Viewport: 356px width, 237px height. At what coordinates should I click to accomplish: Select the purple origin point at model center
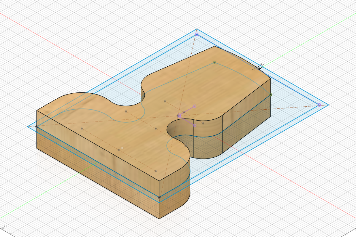pos(179,116)
